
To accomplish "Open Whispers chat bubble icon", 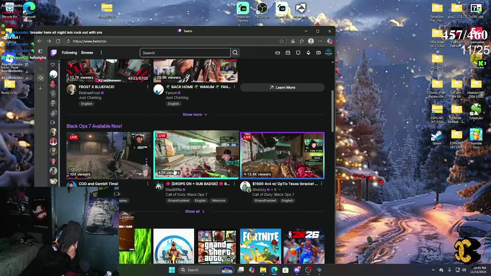I will tap(298, 53).
